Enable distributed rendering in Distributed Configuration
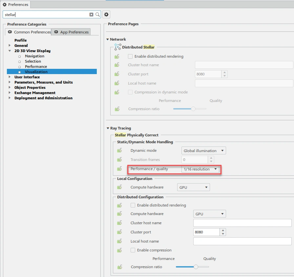This screenshot has width=294, height=277. click(x=133, y=205)
